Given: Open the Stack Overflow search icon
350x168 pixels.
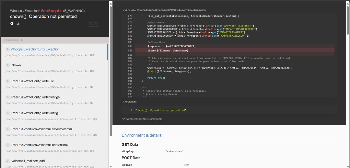Looking at the screenshot, I should 18,24.
